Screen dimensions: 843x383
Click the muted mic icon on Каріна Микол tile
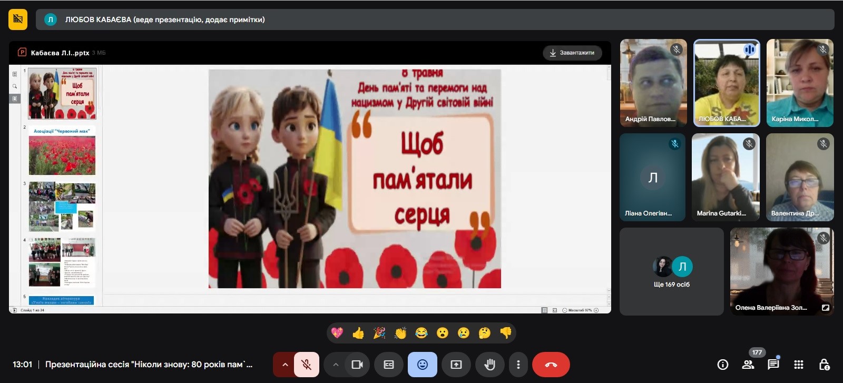823,50
